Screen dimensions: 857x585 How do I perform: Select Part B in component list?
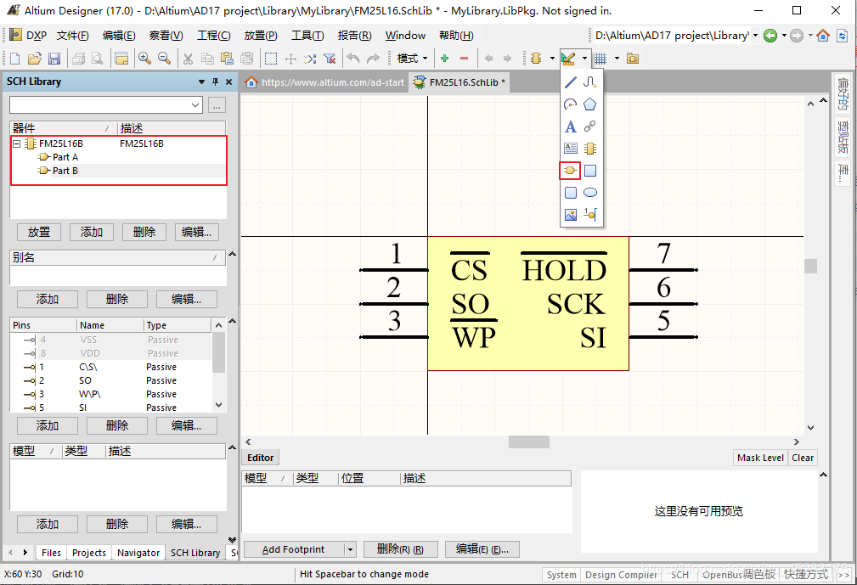point(65,171)
